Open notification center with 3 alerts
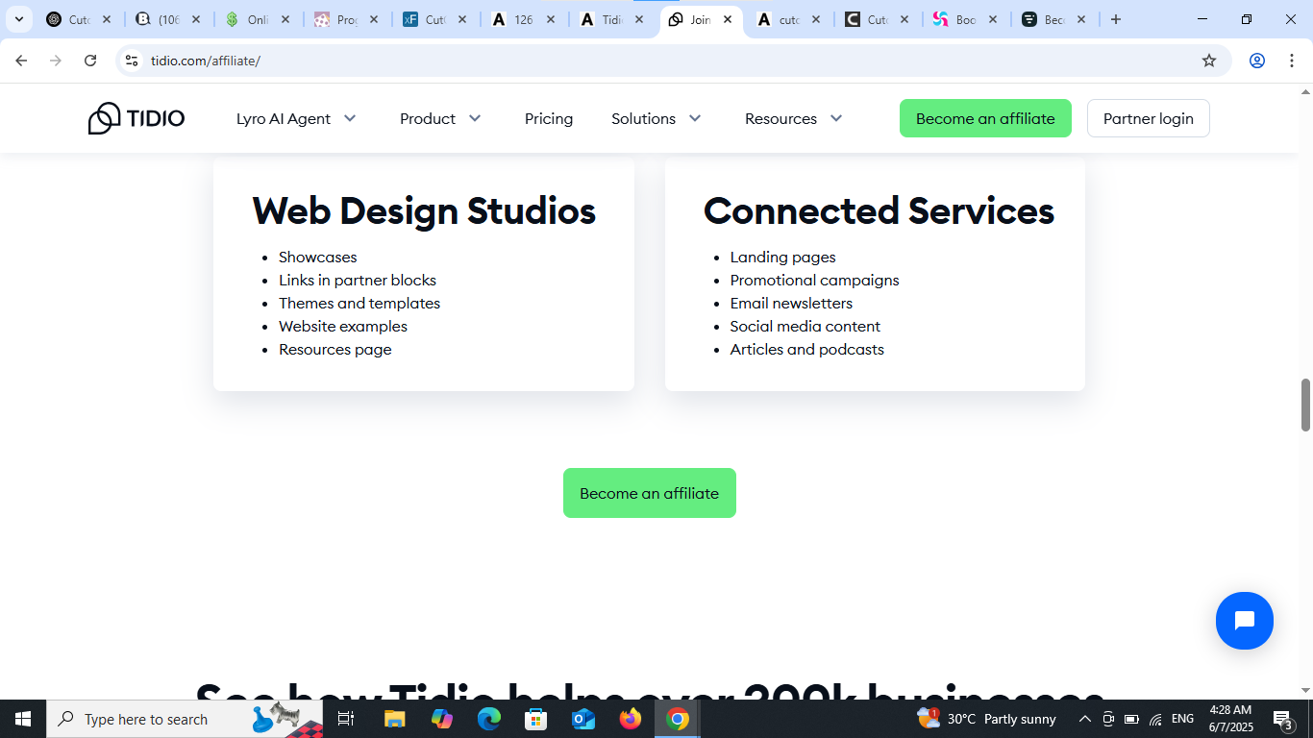Image resolution: width=1313 pixels, height=738 pixels. click(1282, 719)
